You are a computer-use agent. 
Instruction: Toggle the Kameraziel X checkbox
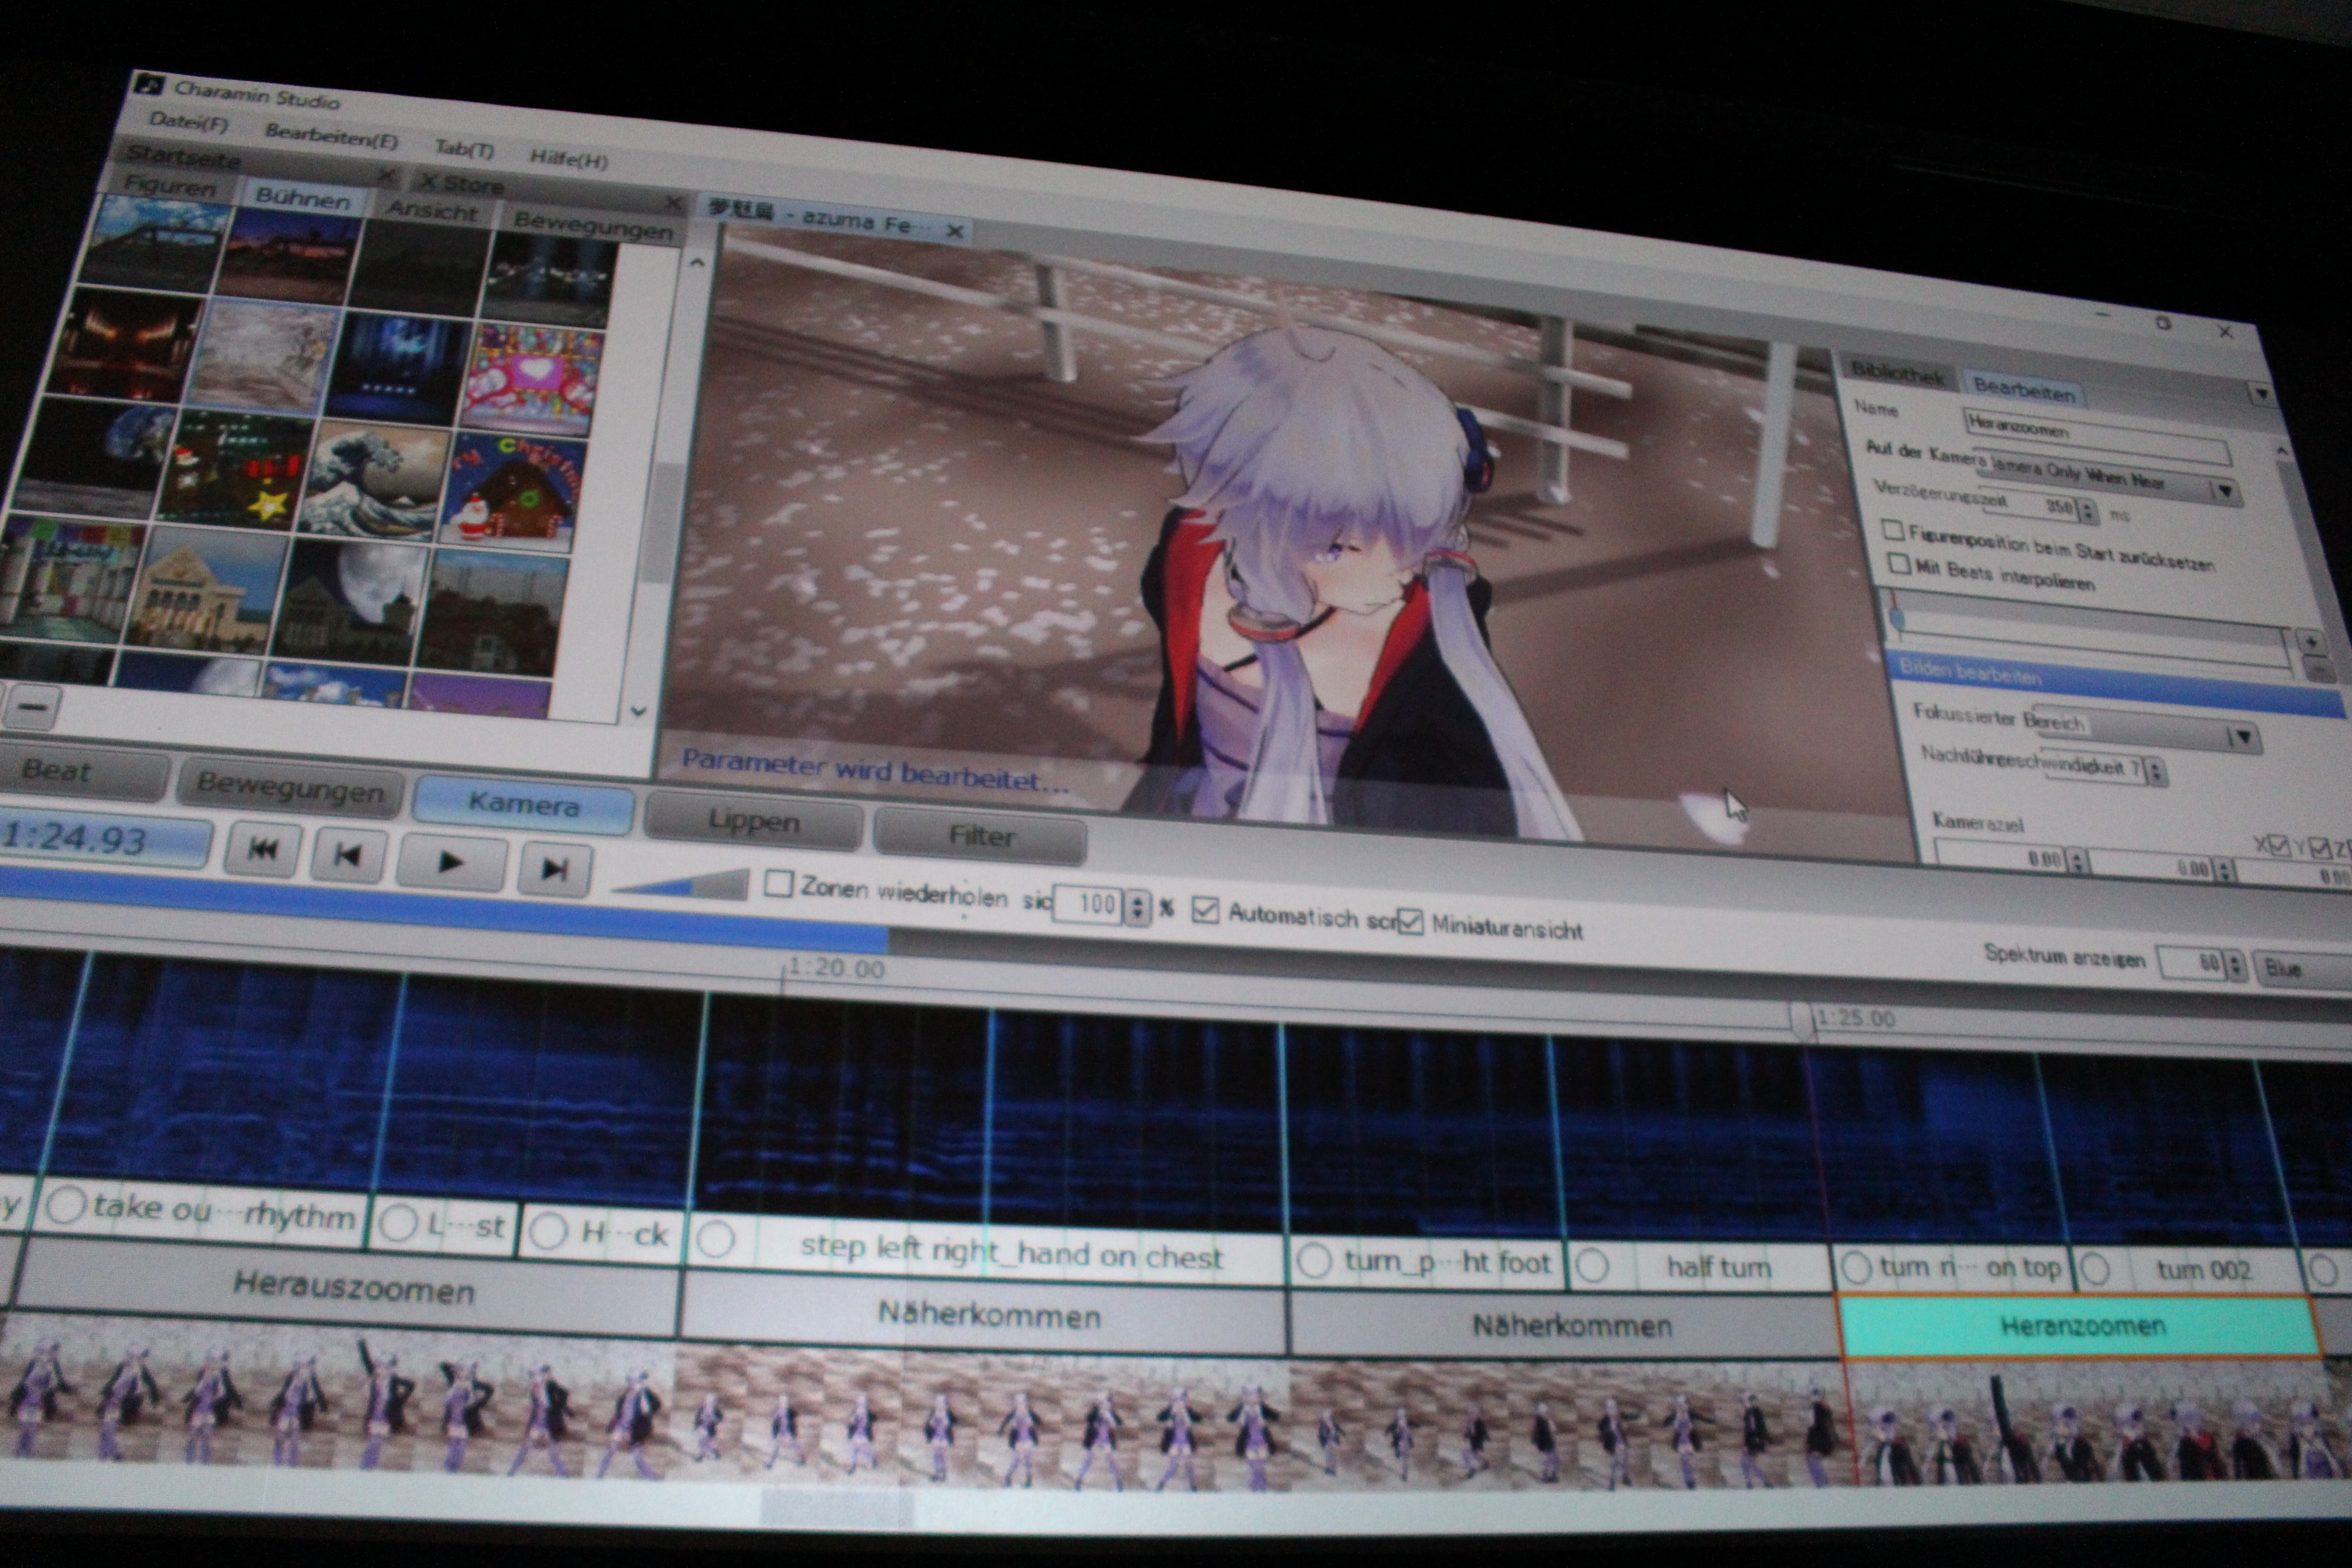[2279, 847]
